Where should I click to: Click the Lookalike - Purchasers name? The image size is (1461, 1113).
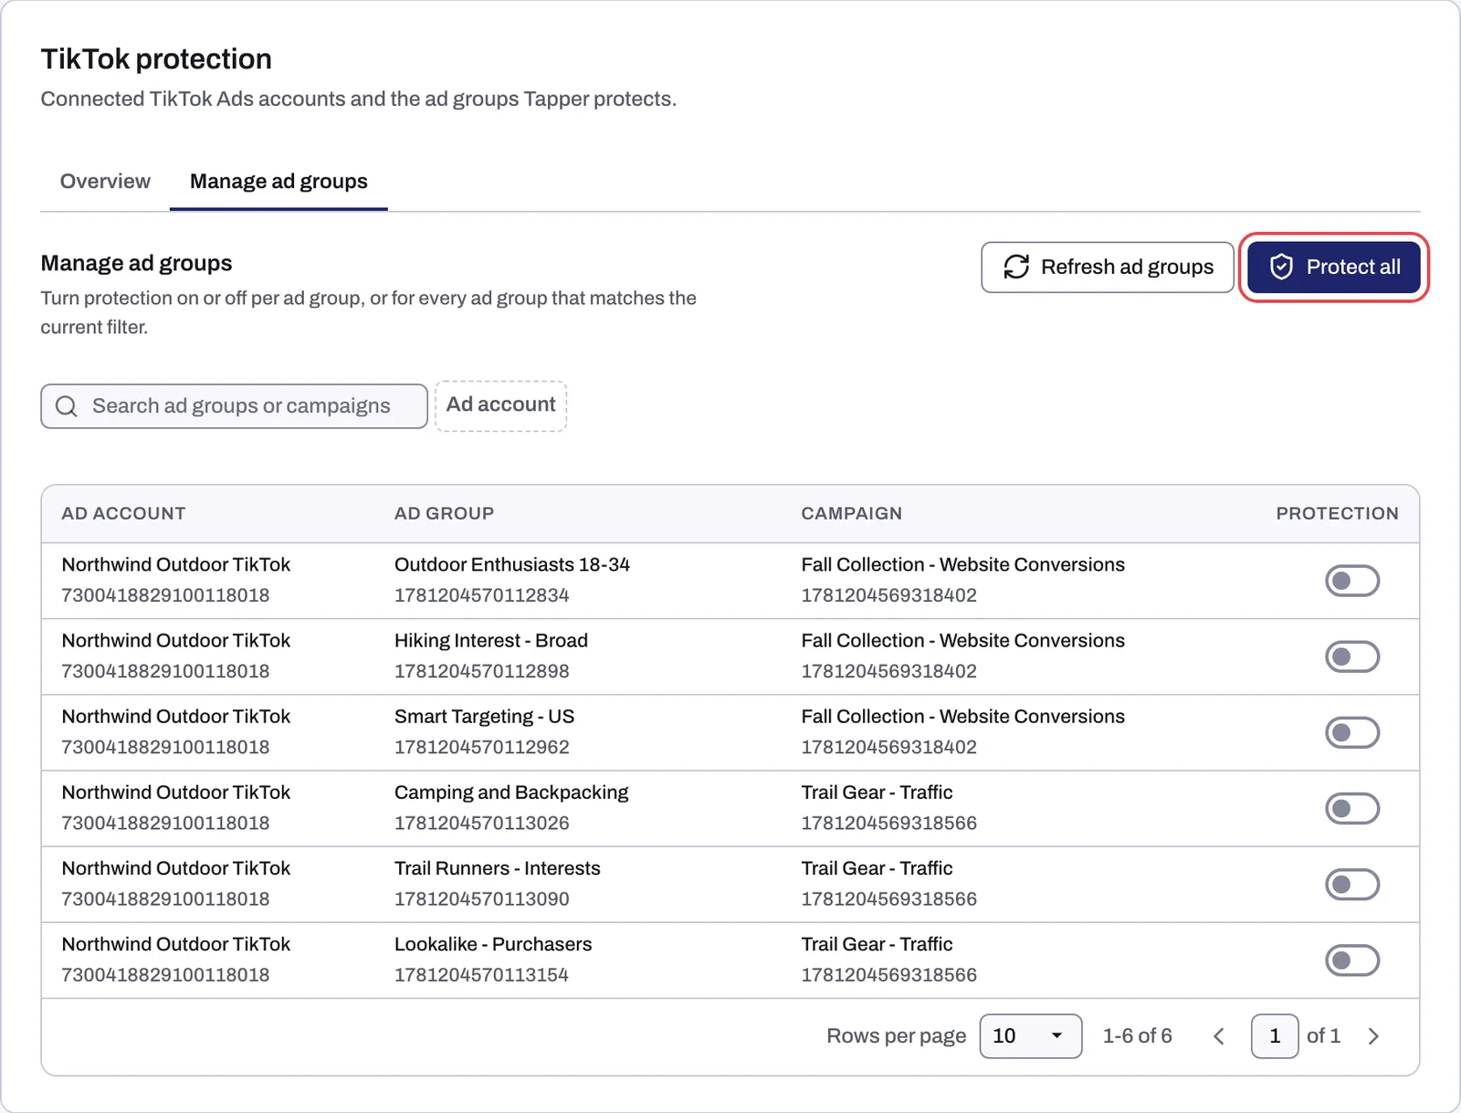(x=493, y=944)
